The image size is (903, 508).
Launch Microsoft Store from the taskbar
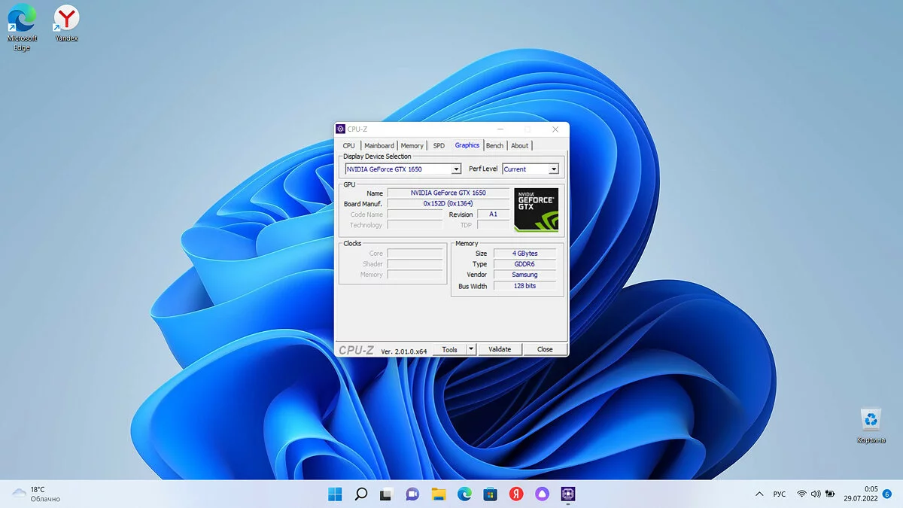490,494
